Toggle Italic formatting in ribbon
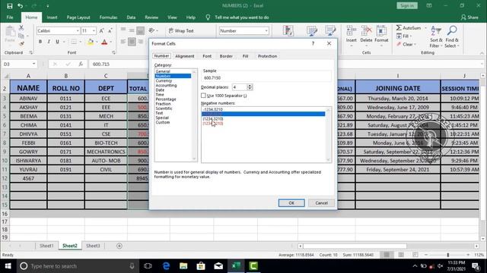Image resolution: width=487 pixels, height=273 pixels. pos(49,42)
